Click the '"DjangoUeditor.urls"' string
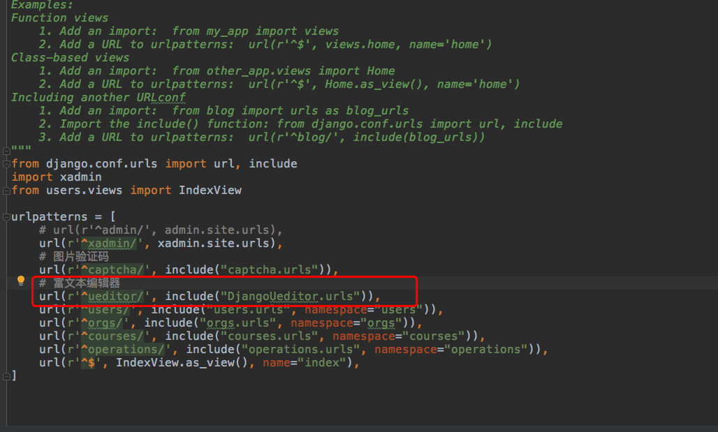Image resolution: width=718 pixels, height=432 pixels. point(291,297)
